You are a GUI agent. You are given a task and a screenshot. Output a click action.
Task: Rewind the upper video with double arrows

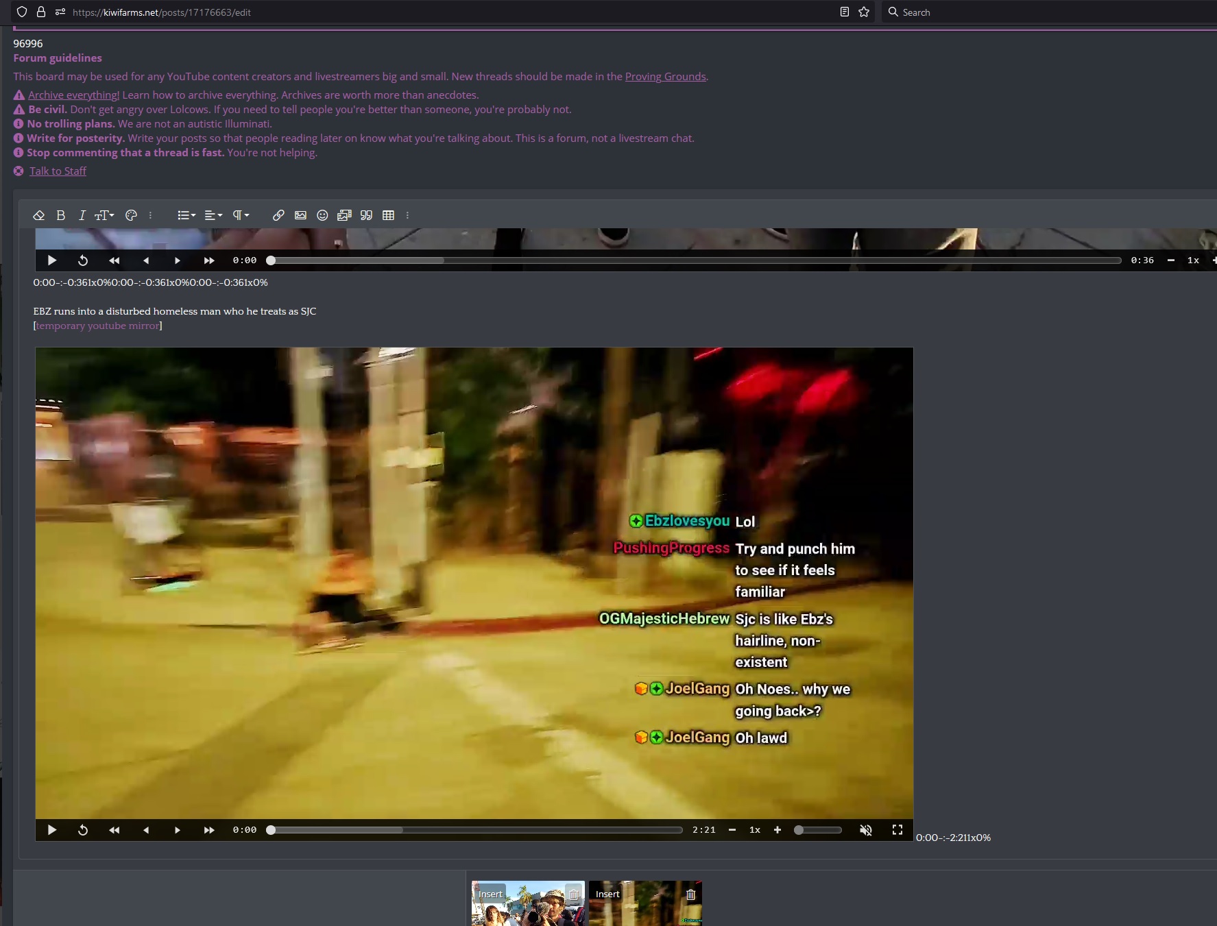coord(115,260)
